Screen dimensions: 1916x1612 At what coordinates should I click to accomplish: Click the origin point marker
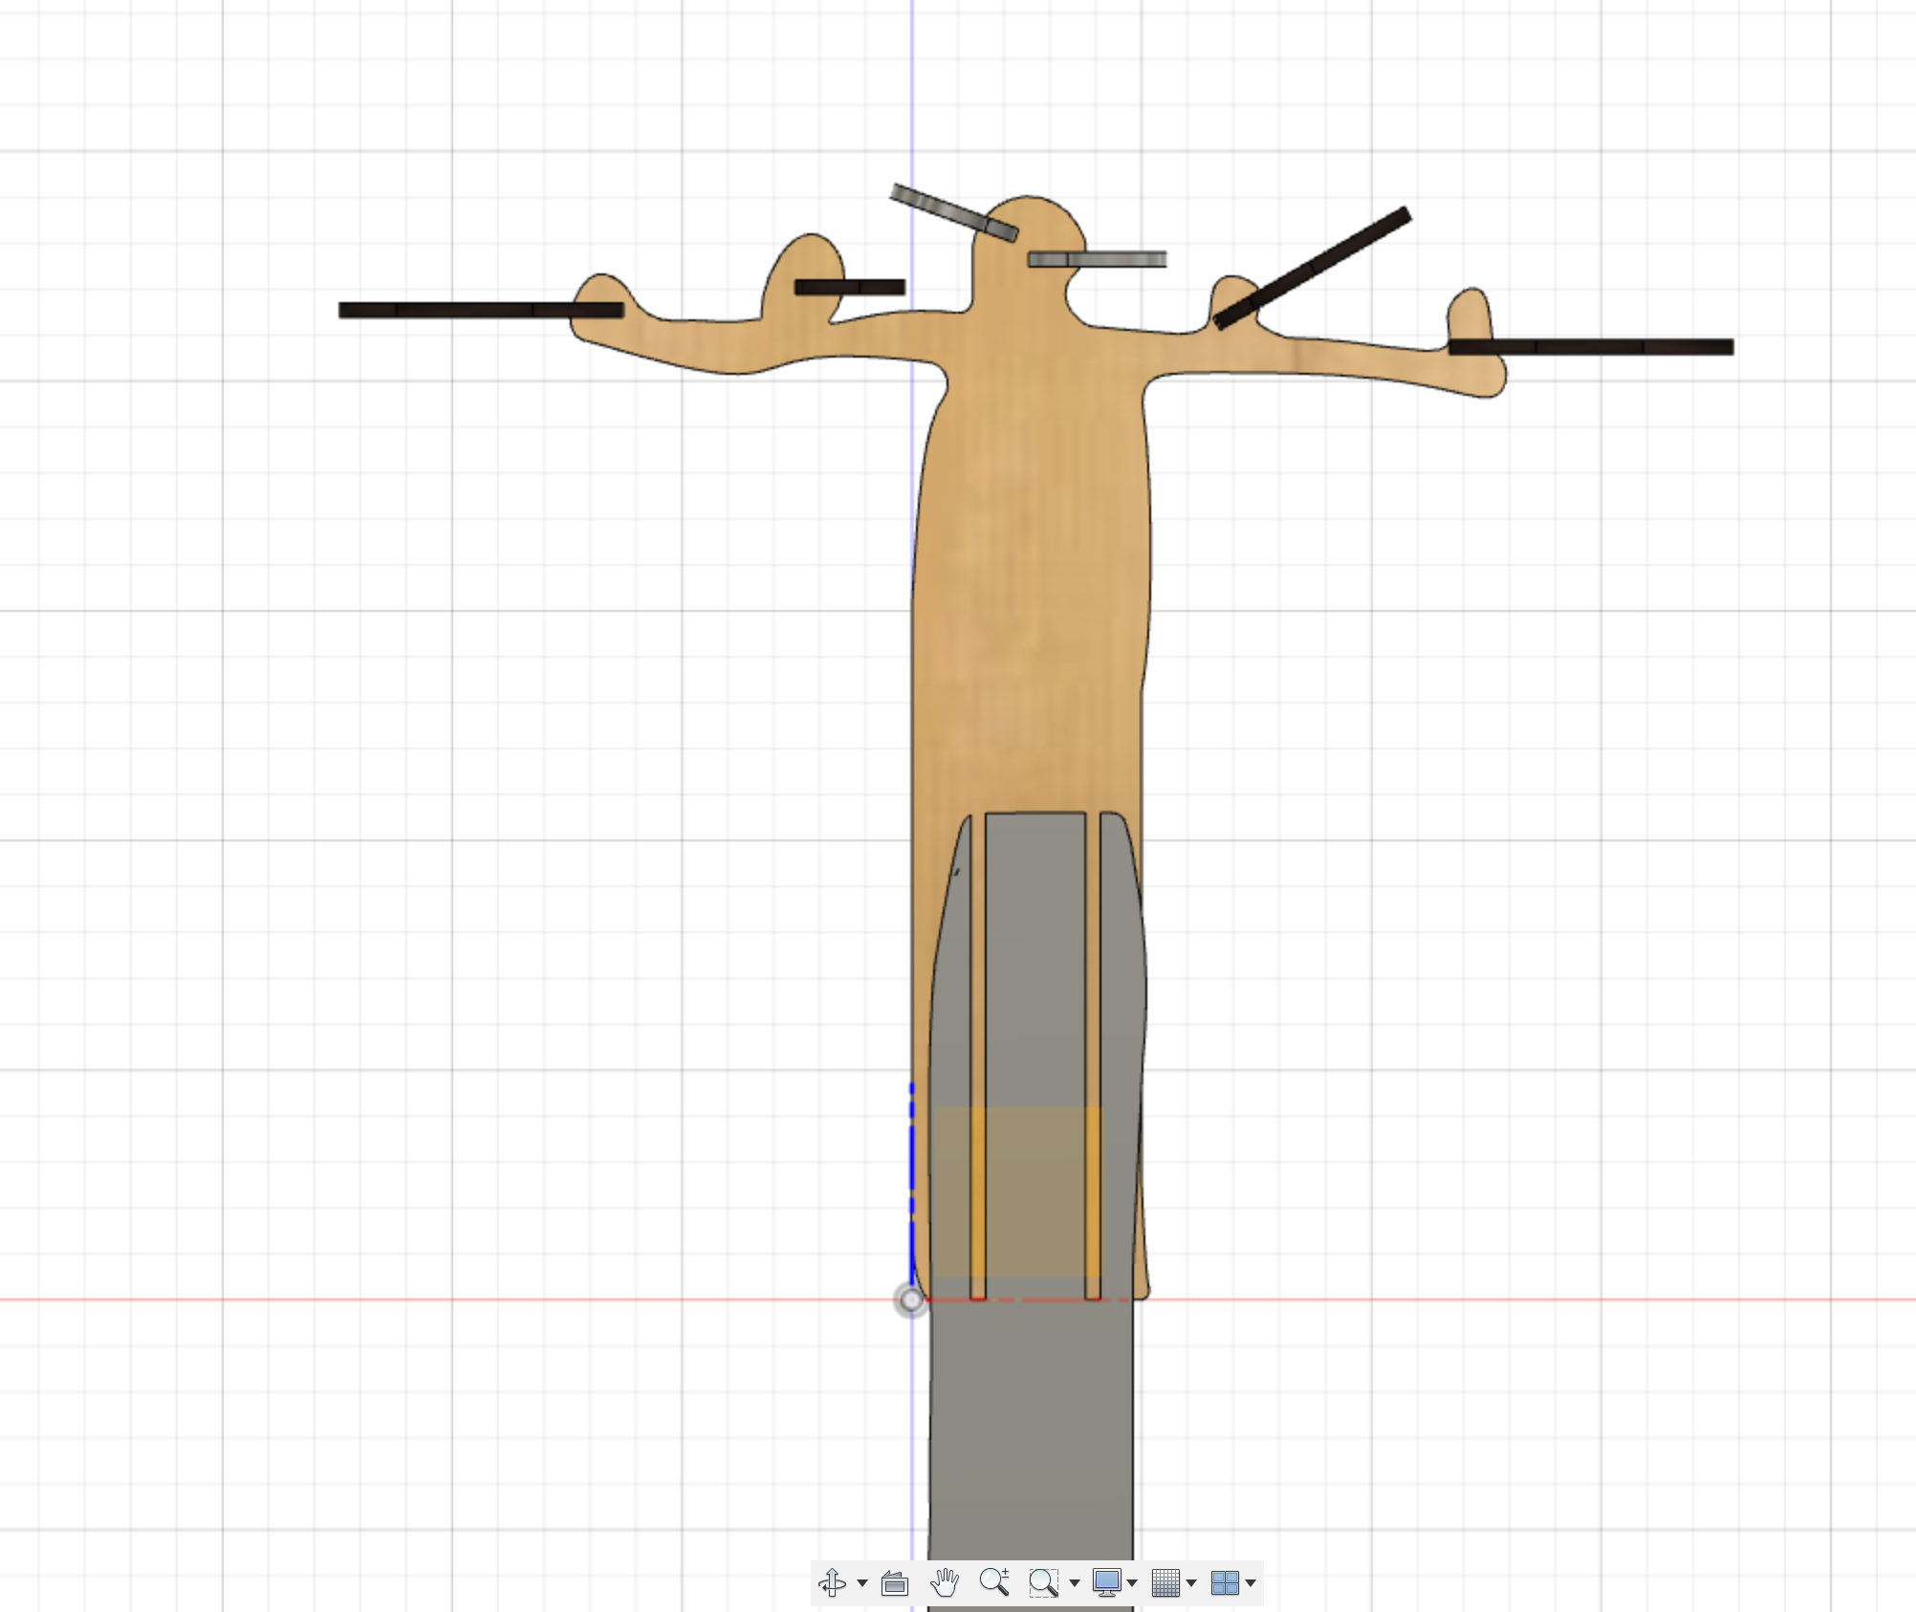(910, 1300)
